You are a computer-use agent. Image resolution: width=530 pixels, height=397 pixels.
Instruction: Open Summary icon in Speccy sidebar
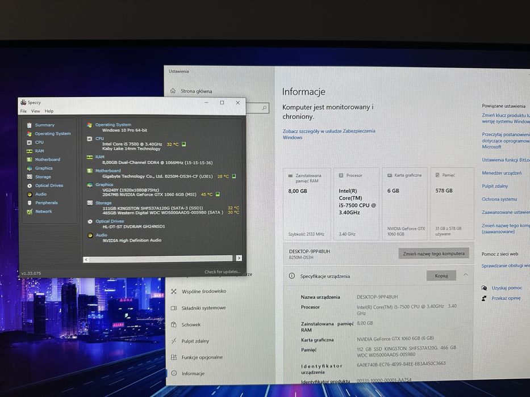[x=30, y=125]
